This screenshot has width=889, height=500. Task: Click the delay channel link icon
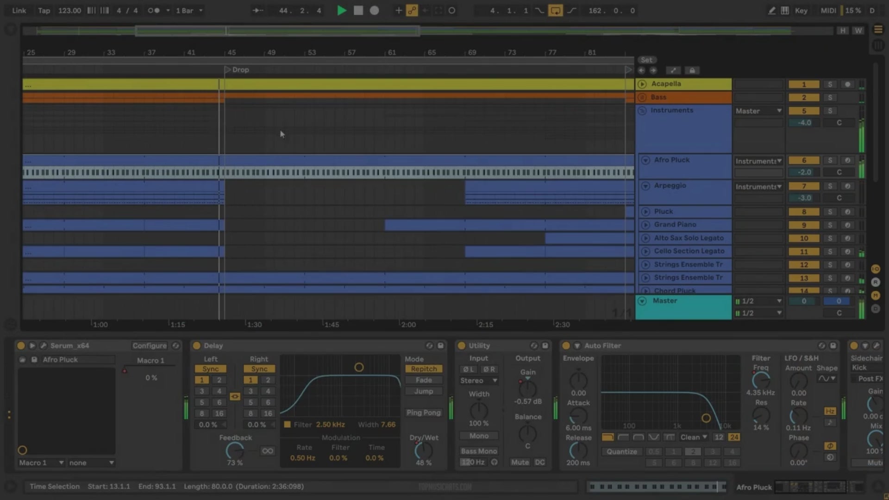pyautogui.click(x=235, y=397)
